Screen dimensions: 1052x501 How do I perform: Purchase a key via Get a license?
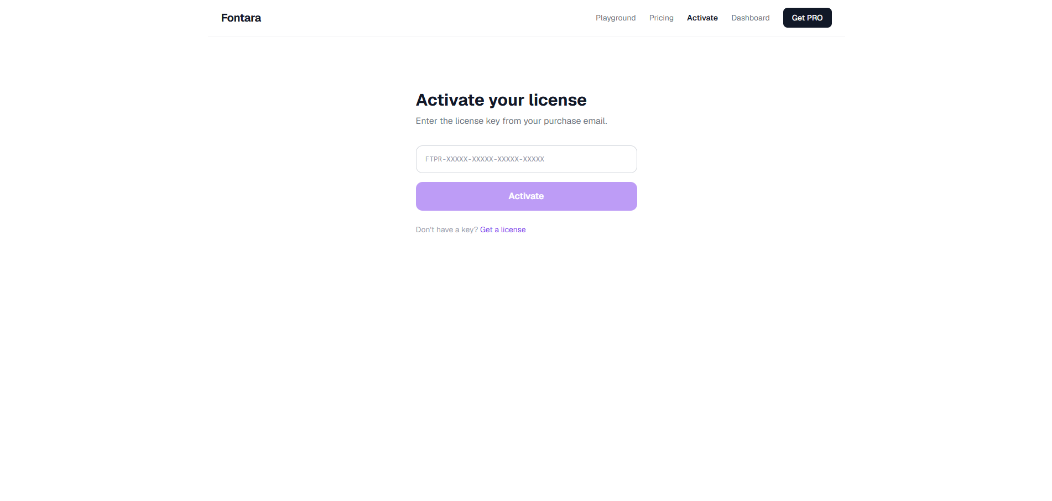tap(502, 229)
